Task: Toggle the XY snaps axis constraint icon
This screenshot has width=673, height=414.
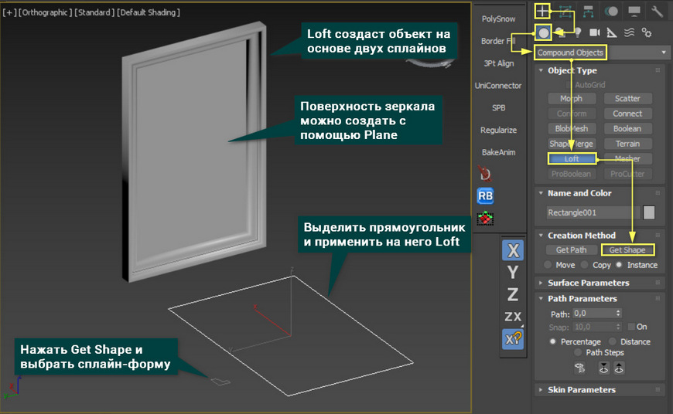Action: point(513,339)
